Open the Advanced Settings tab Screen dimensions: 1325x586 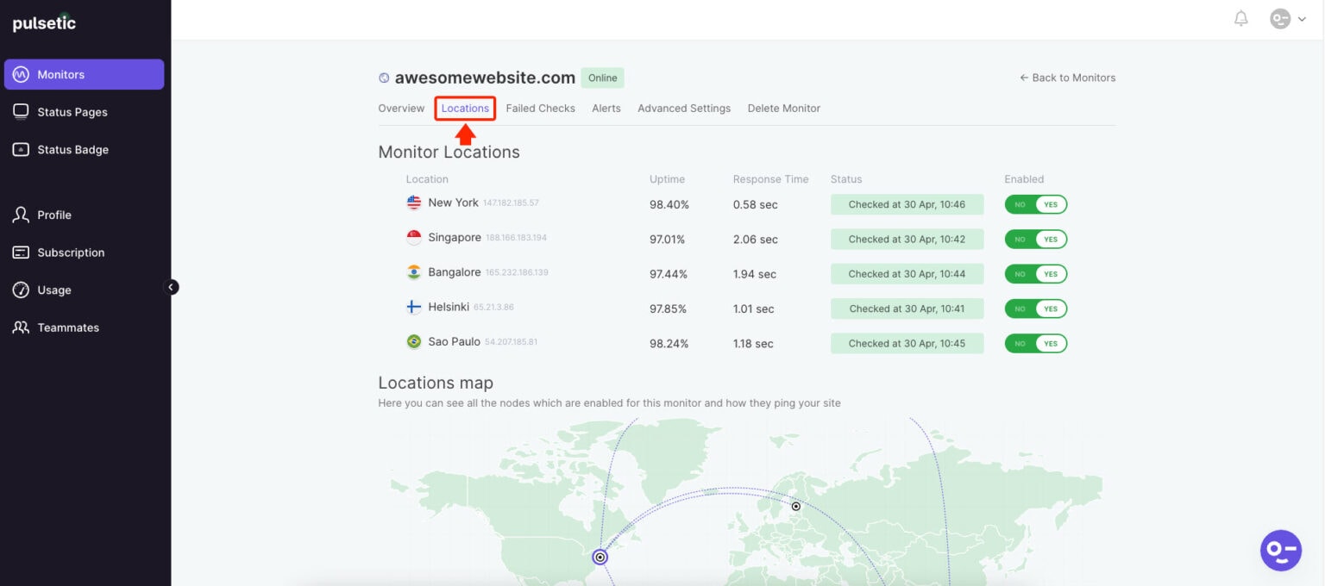click(x=683, y=109)
